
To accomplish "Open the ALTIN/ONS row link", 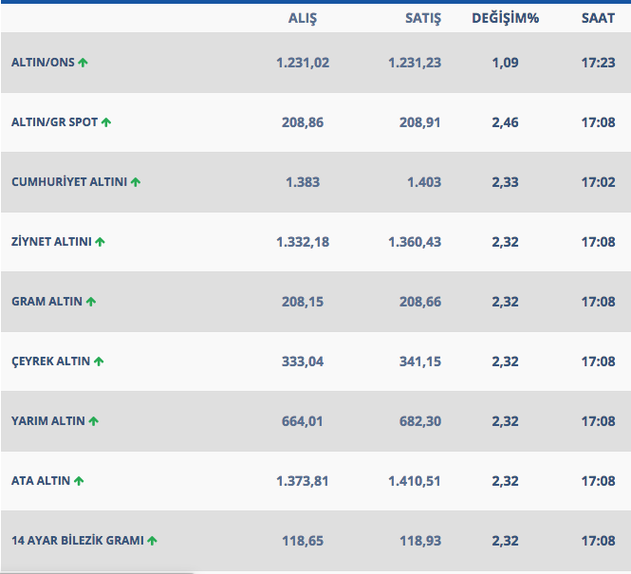I will pos(43,63).
